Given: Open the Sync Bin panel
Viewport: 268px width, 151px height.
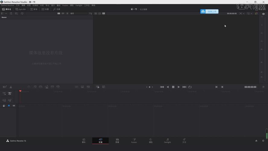Looking at the screenshot, I should [20, 9].
